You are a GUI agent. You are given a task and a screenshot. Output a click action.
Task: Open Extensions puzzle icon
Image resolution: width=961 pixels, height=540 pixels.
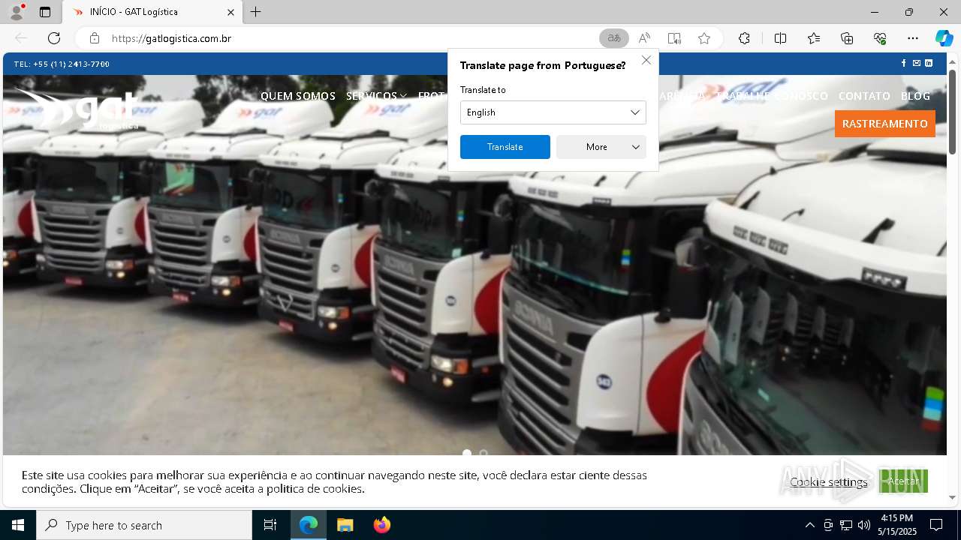[x=744, y=38]
